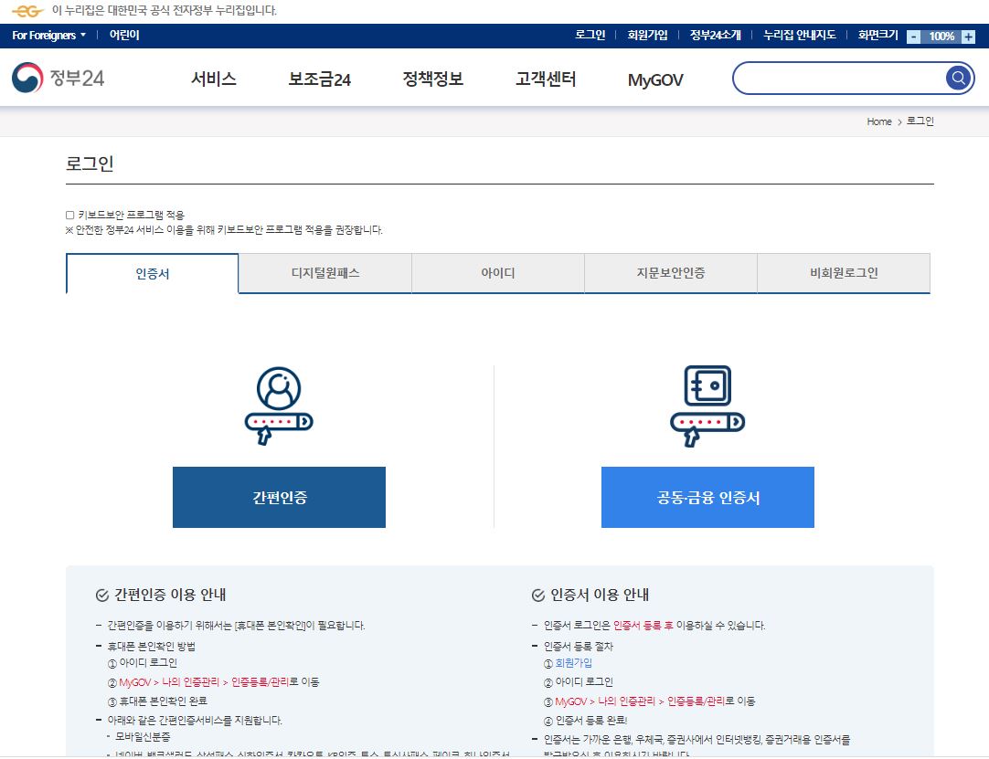This screenshot has height=759, width=989.
Task: Click the 정부24 taegeuk logo
Action: coord(26,78)
